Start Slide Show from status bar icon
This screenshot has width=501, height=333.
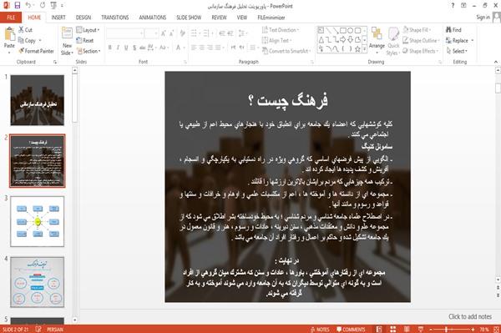point(421,329)
